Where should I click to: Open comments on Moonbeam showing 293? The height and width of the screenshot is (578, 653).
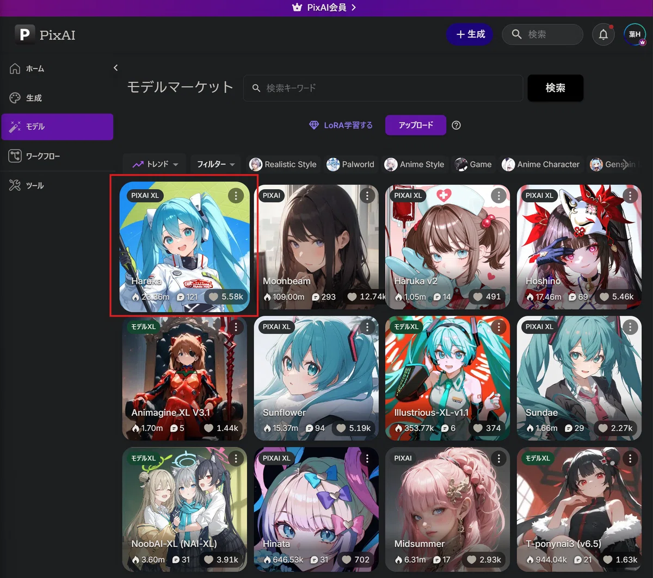click(323, 297)
